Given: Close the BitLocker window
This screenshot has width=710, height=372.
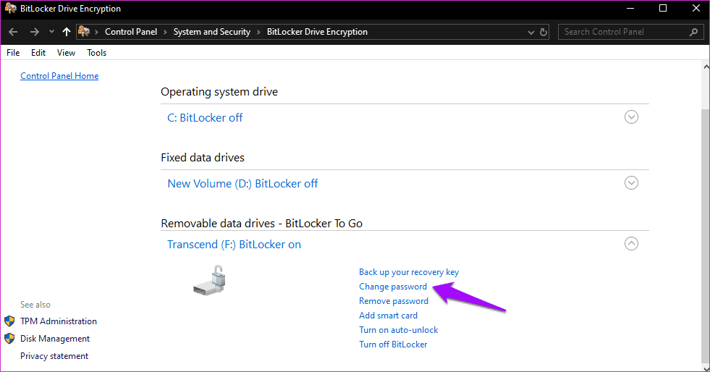Looking at the screenshot, I should click(696, 8).
